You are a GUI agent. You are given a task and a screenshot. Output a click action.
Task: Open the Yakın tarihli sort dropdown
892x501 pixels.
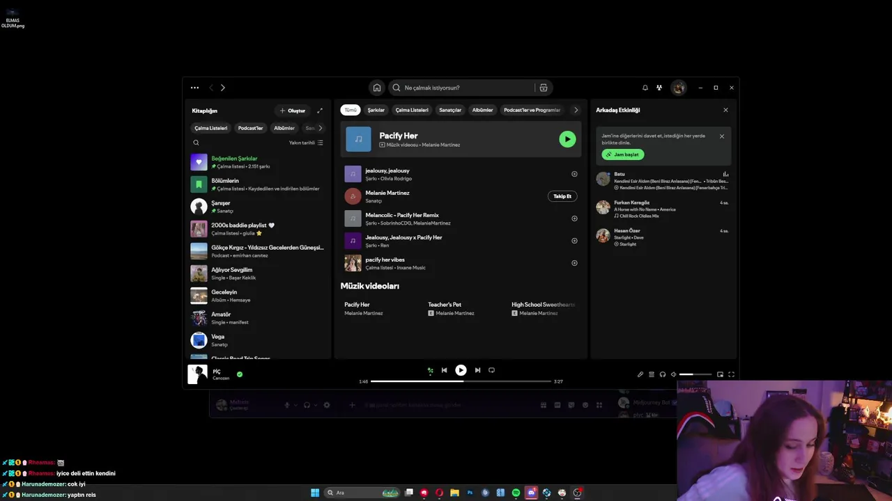point(306,143)
